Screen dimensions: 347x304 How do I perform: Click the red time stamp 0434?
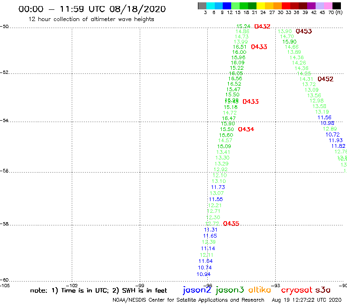click(246, 129)
